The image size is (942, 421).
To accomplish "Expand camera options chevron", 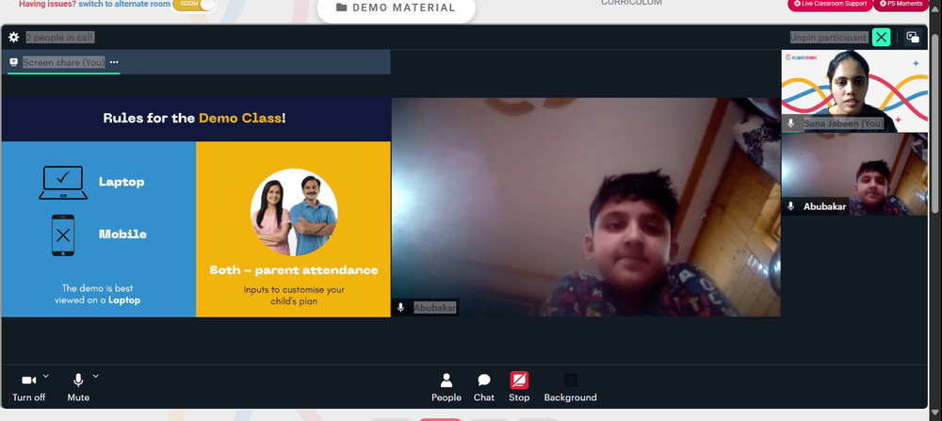I will click(45, 377).
